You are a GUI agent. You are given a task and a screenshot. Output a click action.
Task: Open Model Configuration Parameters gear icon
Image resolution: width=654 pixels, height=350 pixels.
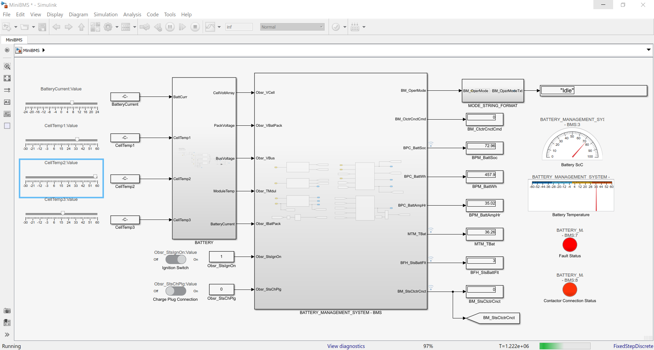click(108, 27)
